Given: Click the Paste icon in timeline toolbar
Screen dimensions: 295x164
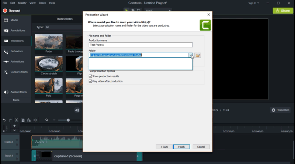Looking at the screenshot, I should [x=29, y=120].
